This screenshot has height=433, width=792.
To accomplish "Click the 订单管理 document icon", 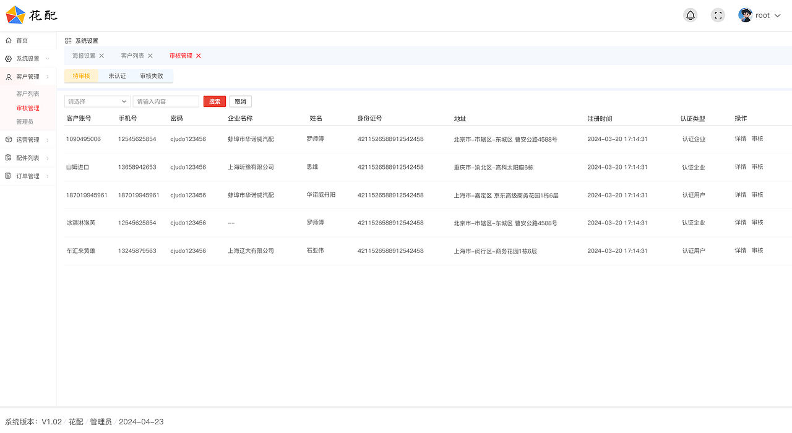I will [8, 176].
